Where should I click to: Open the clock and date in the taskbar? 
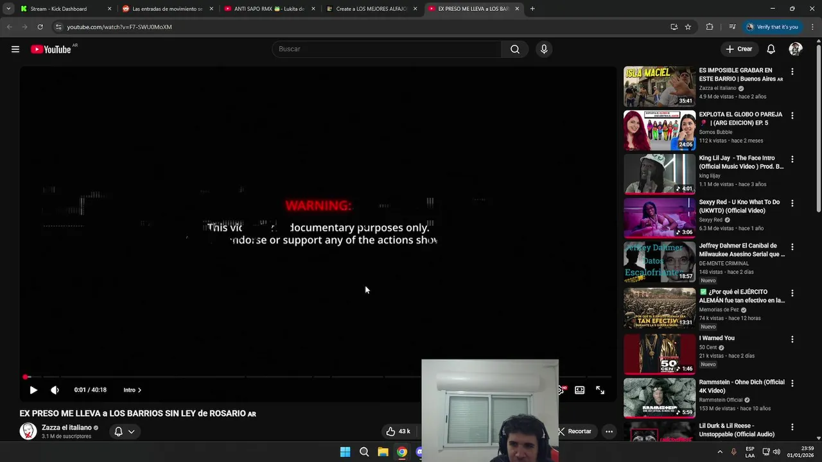pos(801,452)
